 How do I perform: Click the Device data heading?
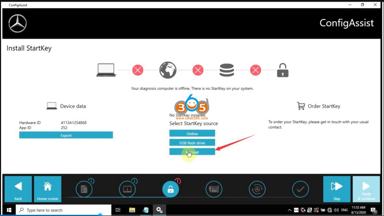[x=73, y=106]
